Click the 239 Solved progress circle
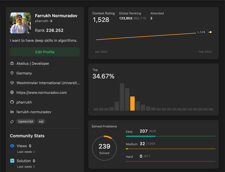This screenshot has height=172, width=225. point(105,148)
